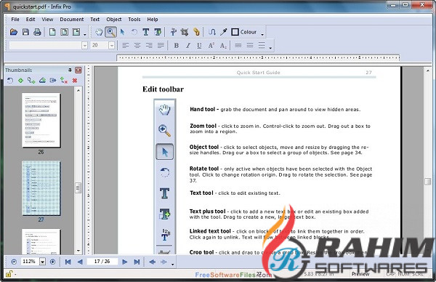Go to the first page
The height and width of the screenshot is (282, 436).
[x=68, y=262]
